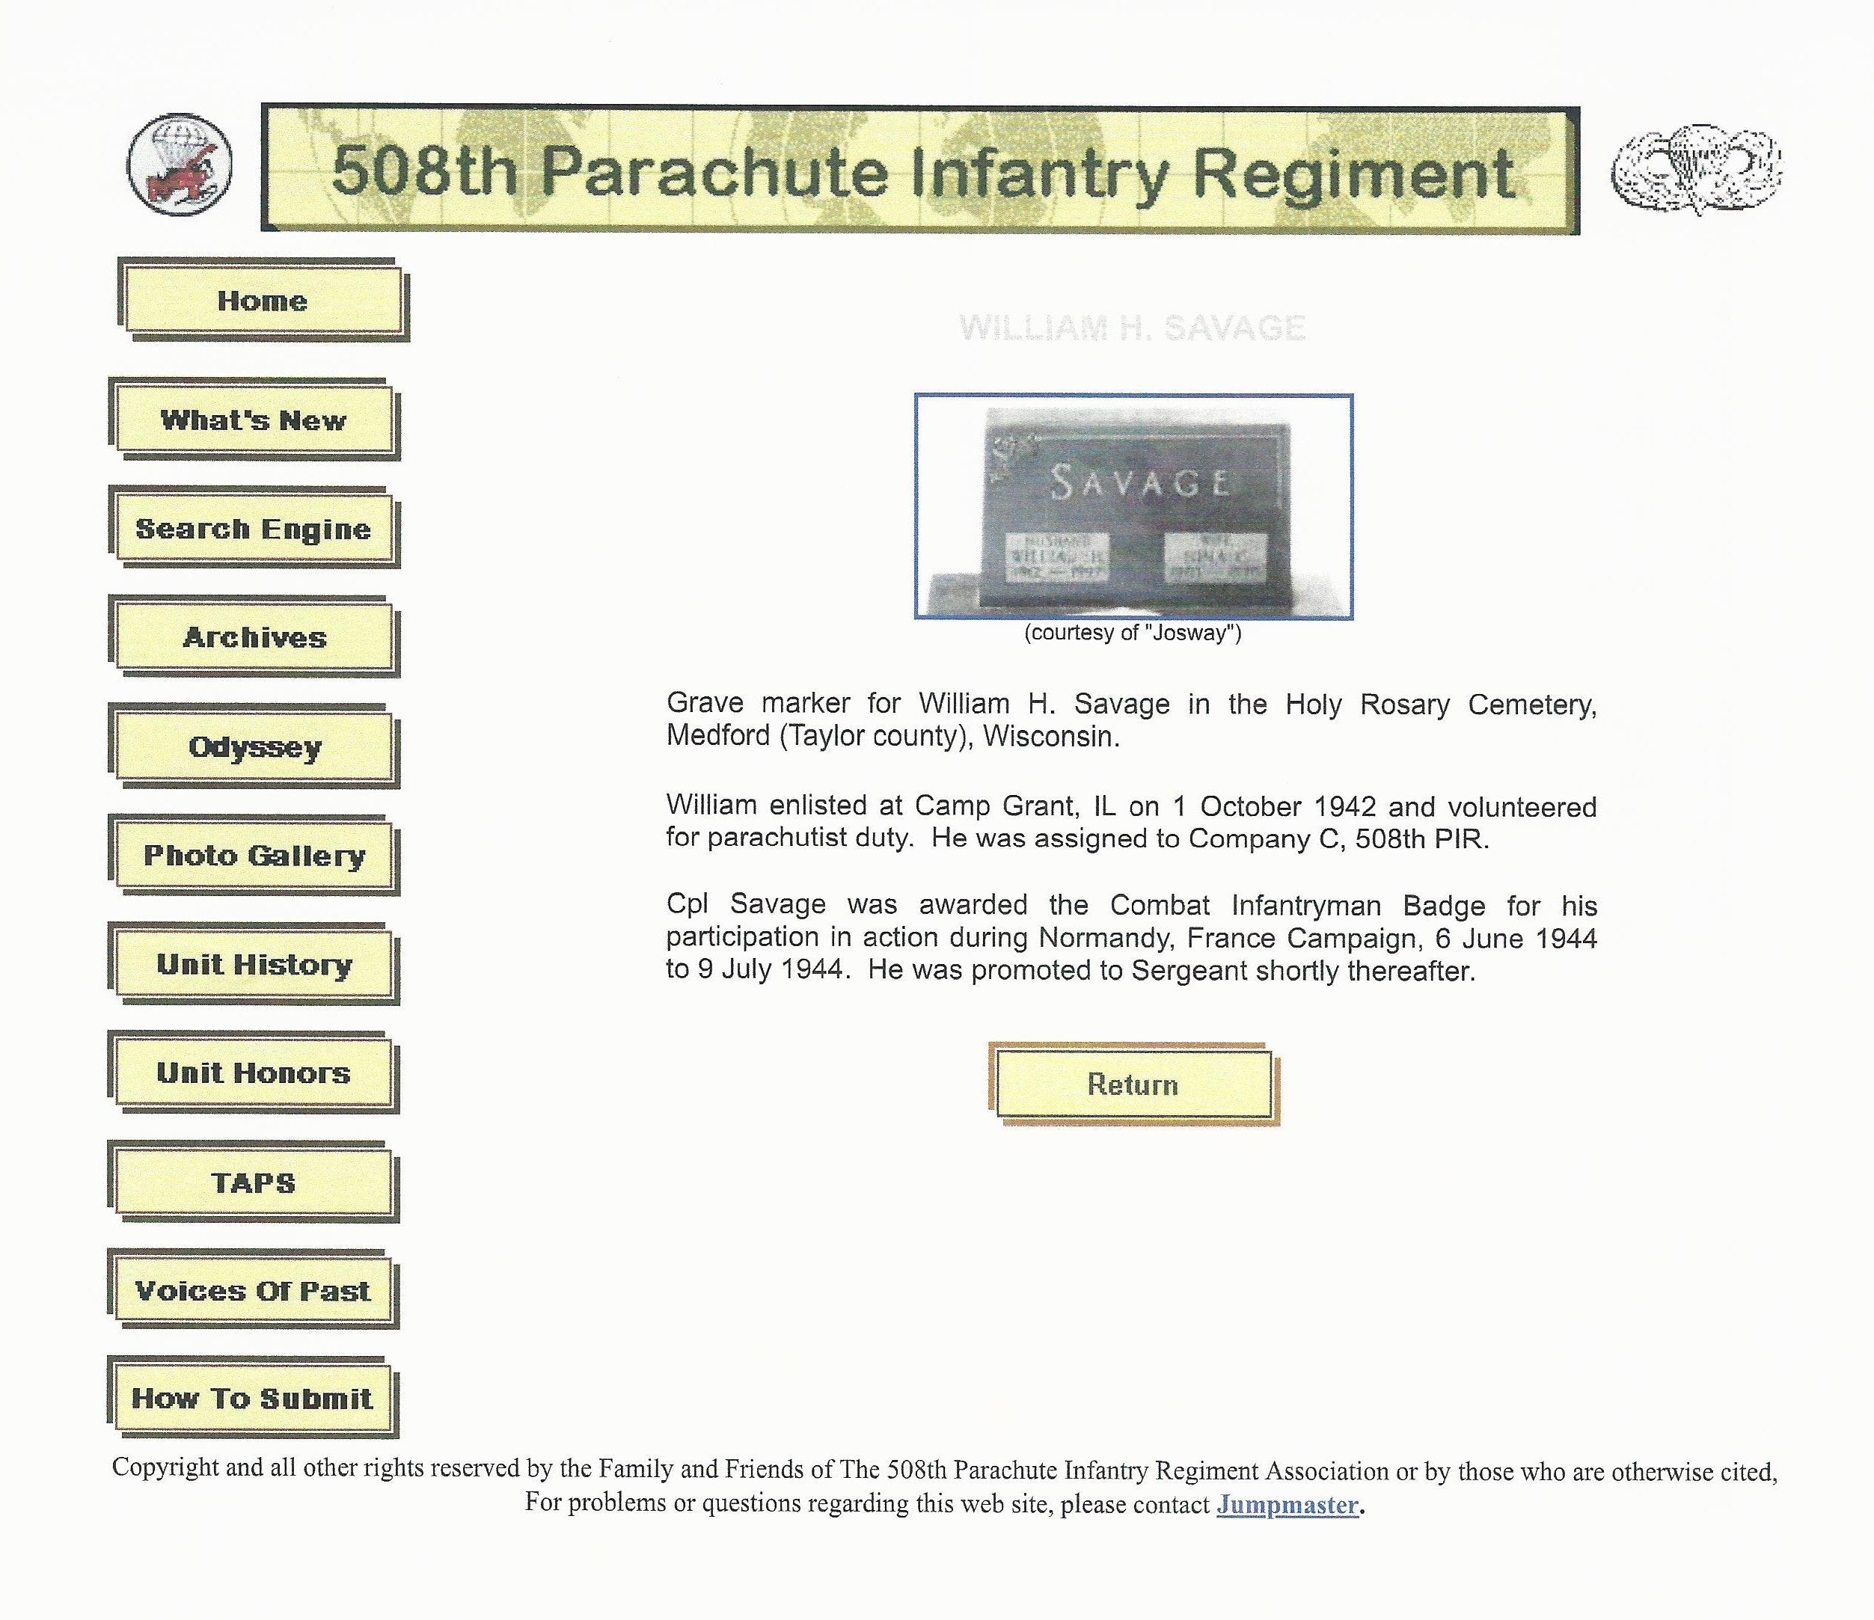The height and width of the screenshot is (1620, 1874).
Task: Click the William H. Savage heading
Action: (1133, 328)
